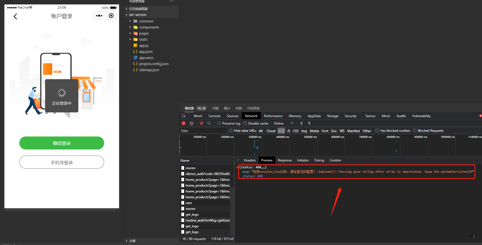Screen dimensions: 482x245
Task: Open the Wxml tab
Action: point(198,116)
